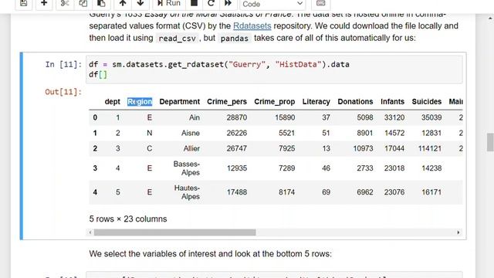Click the page scrollbar up arrow
494x278 pixels.
pos(490,18)
